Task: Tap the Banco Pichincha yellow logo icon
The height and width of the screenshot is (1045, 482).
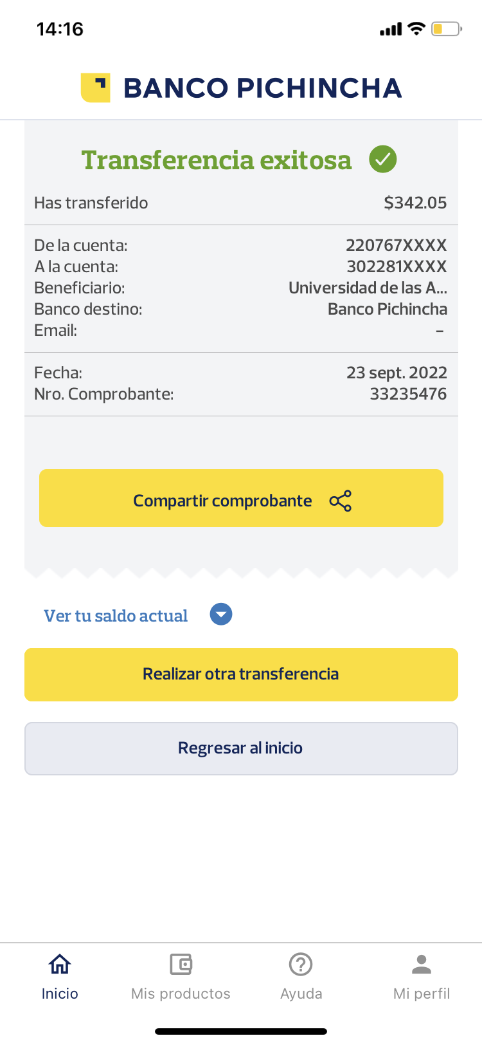Action: [x=95, y=88]
